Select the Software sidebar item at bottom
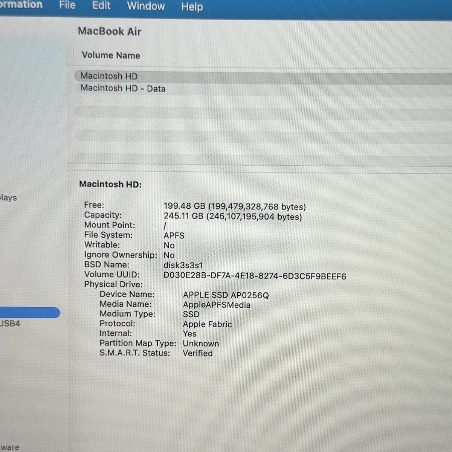The width and height of the screenshot is (452, 452). point(9,447)
